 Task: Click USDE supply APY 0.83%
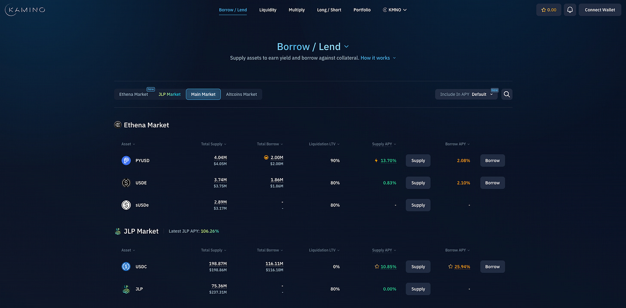click(390, 183)
